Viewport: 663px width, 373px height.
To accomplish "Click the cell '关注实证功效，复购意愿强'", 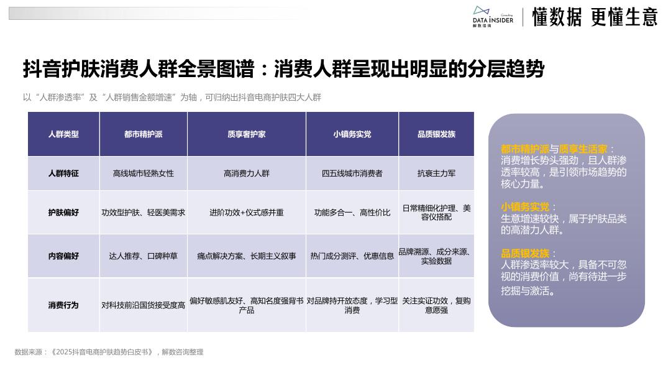I will tap(436, 305).
